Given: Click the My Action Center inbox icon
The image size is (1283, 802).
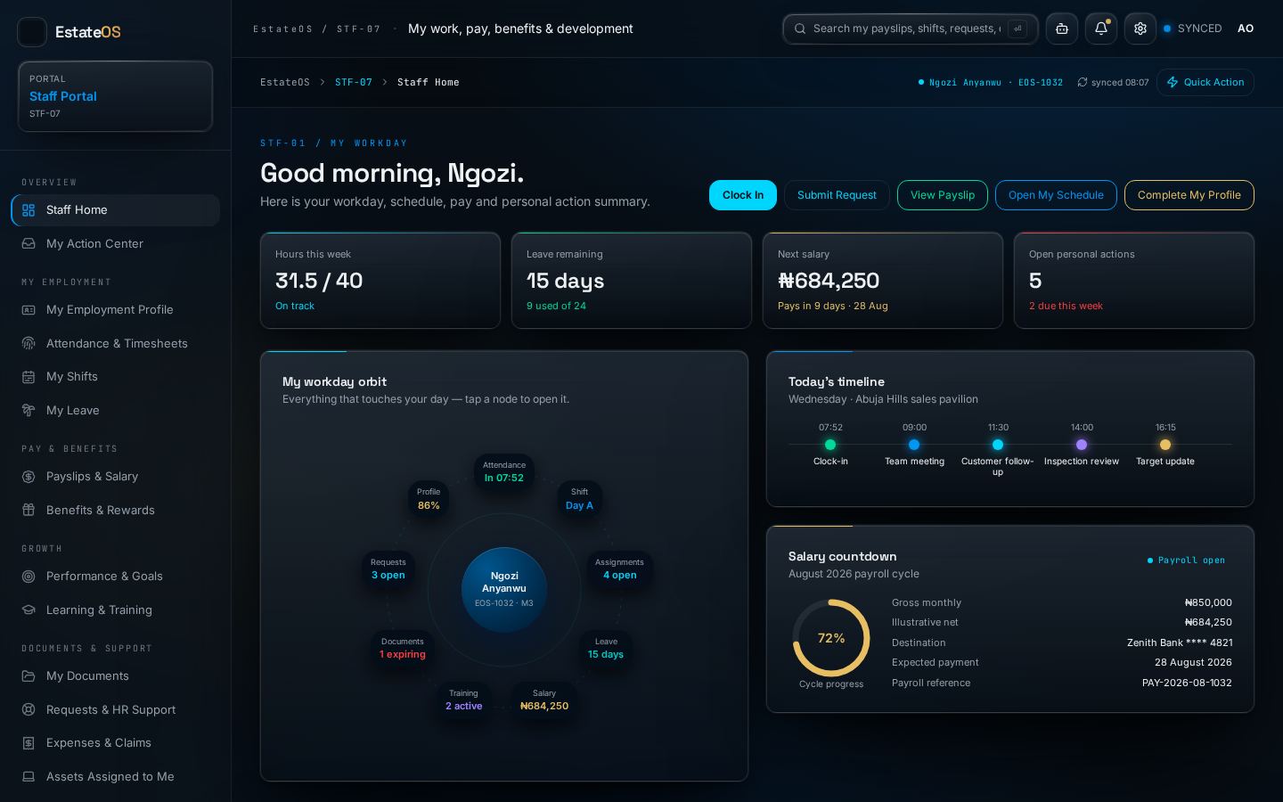Looking at the screenshot, I should (x=29, y=243).
